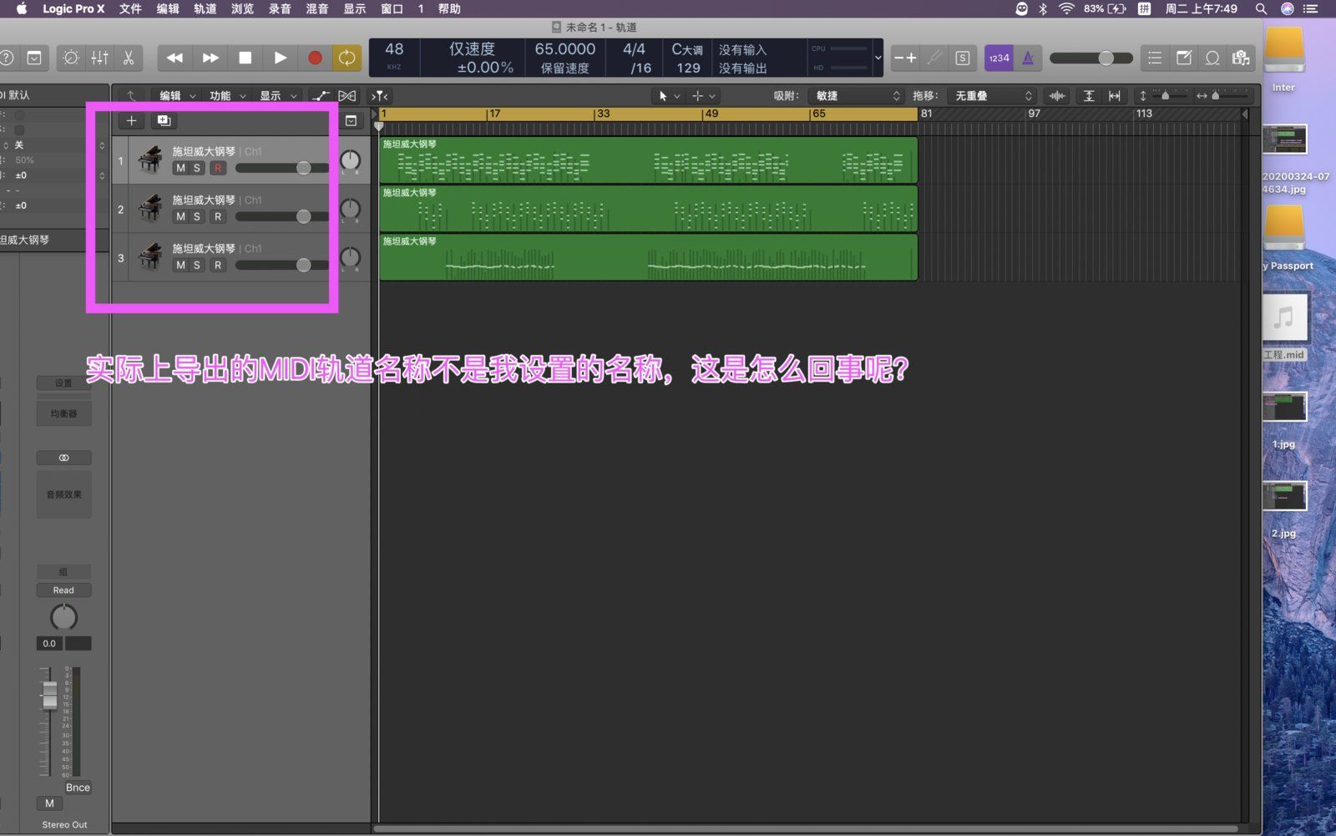Click the Duplicate Track button
Viewport: 1336px width, 836px height.
tap(164, 120)
